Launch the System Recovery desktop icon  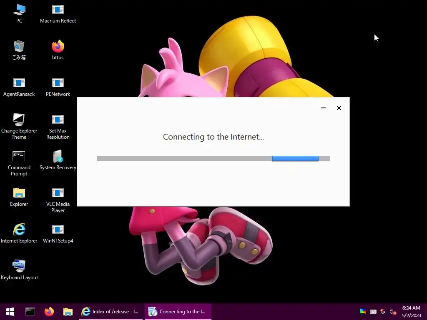(58, 160)
